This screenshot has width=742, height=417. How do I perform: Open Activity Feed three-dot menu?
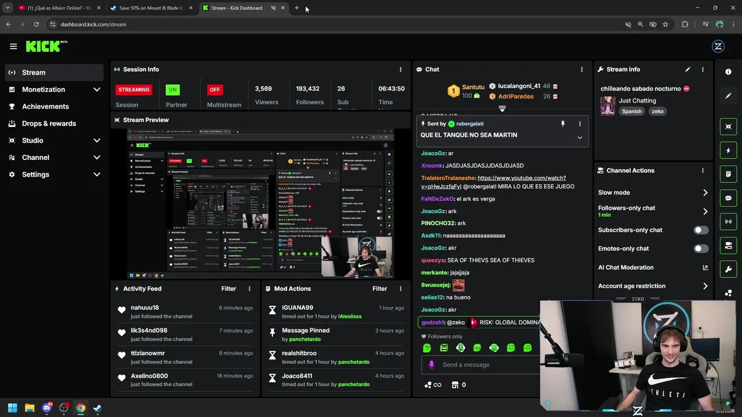(249, 289)
